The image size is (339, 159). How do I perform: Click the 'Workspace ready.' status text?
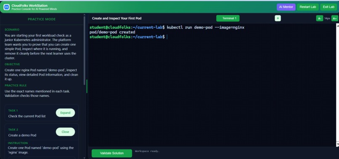pyautogui.click(x=147, y=151)
